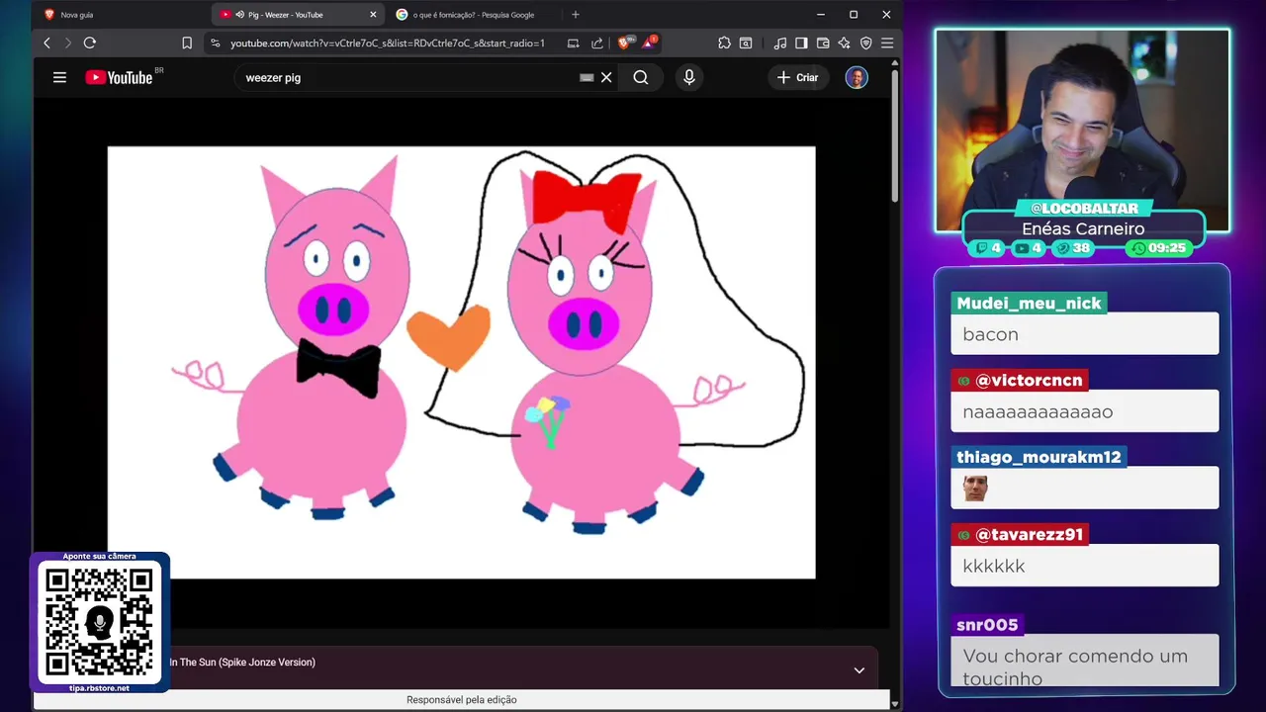
Task: Mute the audio on the Pig - Weezer tab
Action: (x=239, y=15)
